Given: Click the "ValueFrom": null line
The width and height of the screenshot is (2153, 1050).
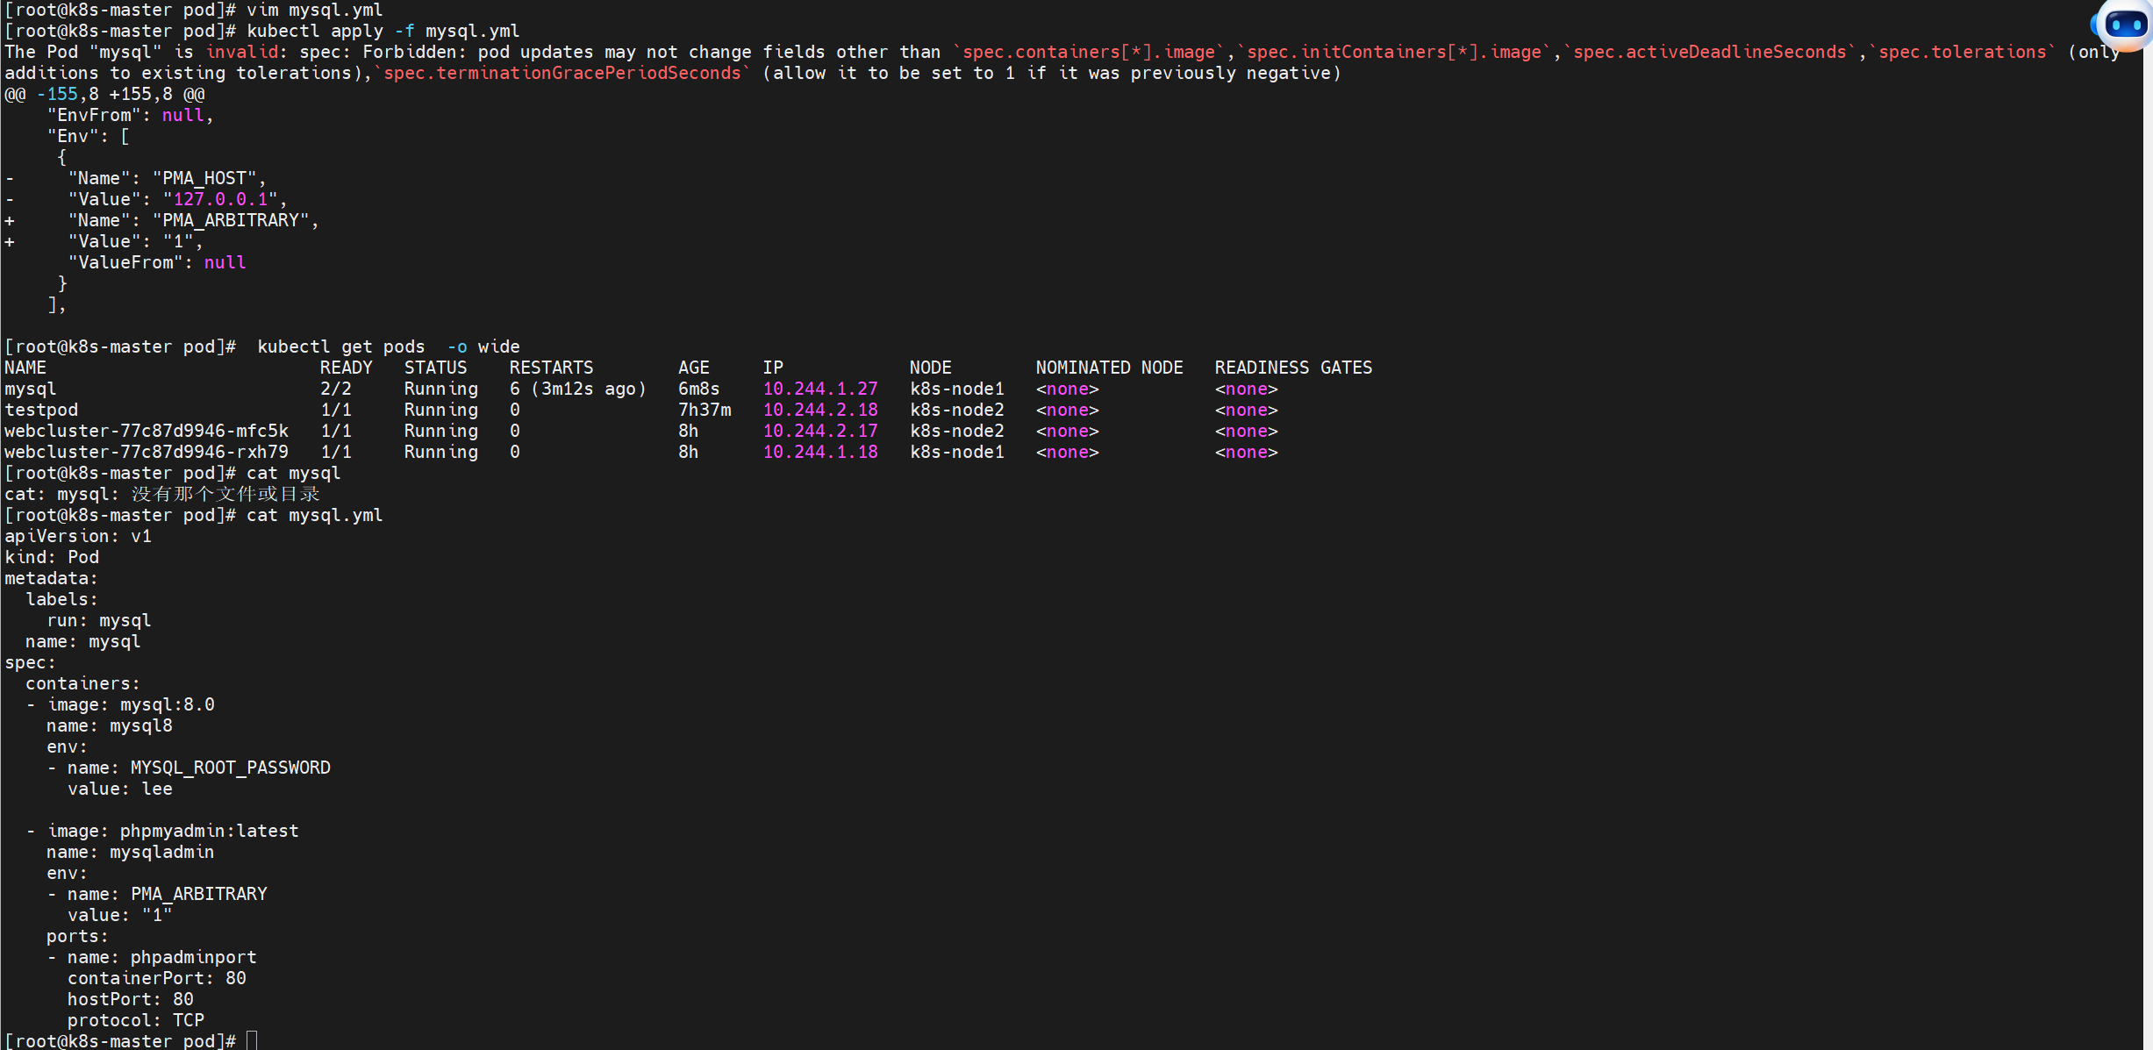Looking at the screenshot, I should (x=157, y=262).
